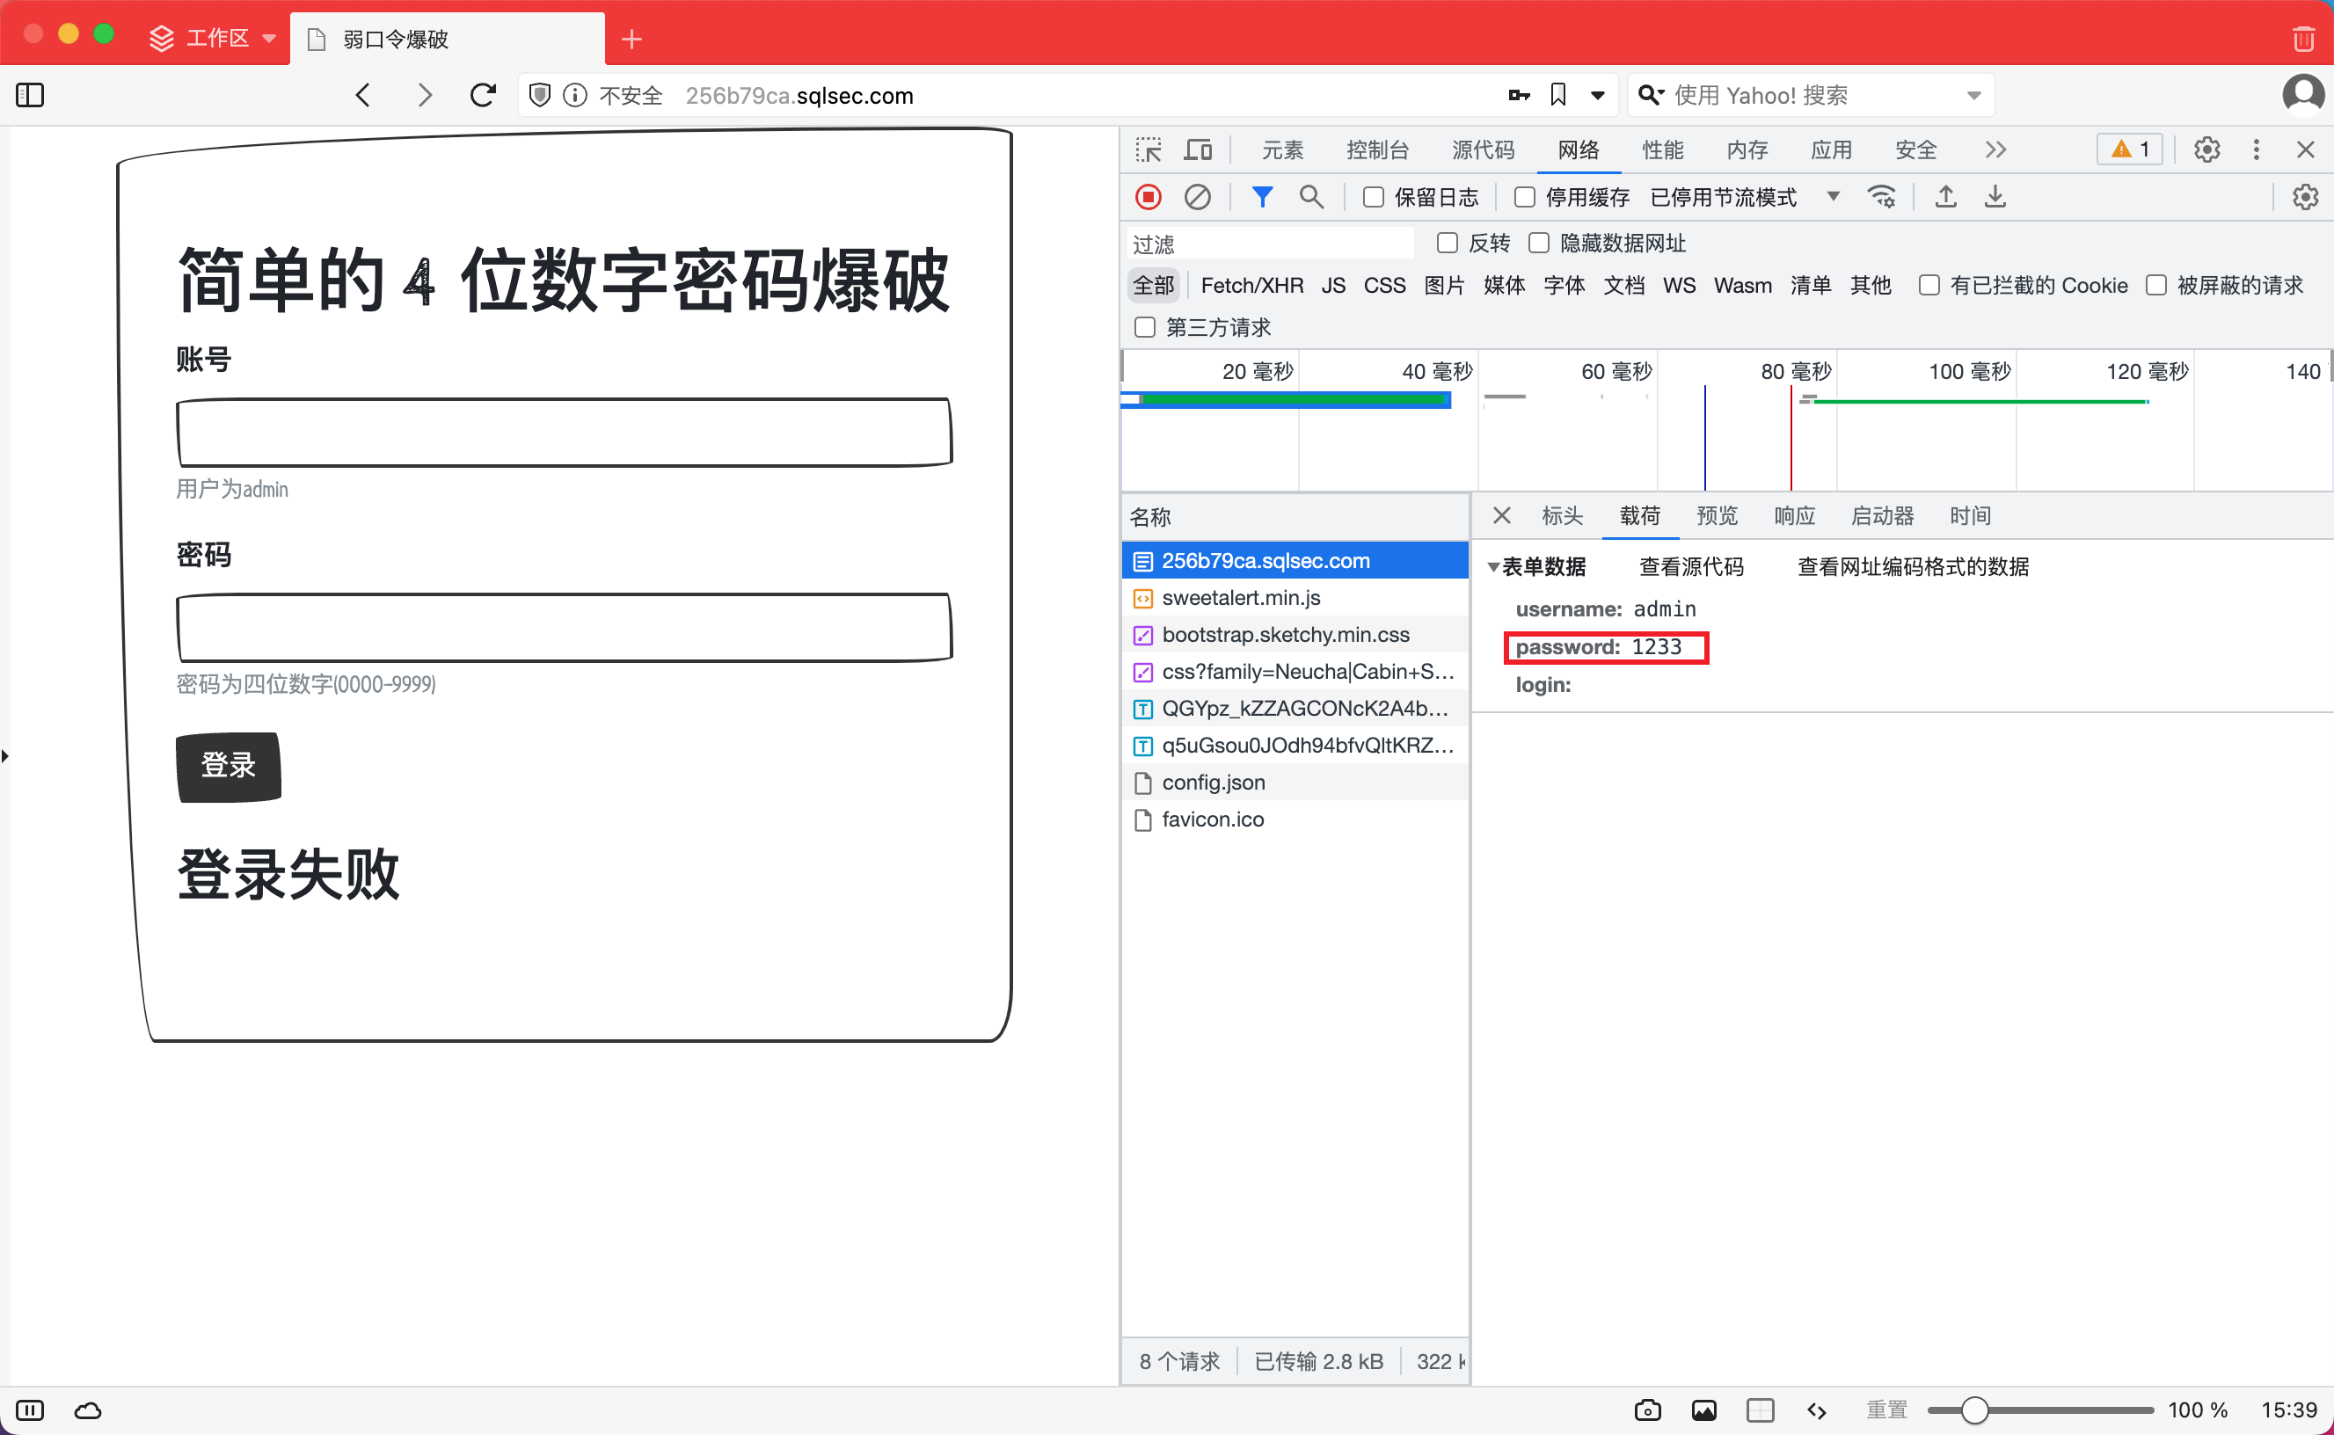Open DevTools three-dot menu

pos(2256,149)
